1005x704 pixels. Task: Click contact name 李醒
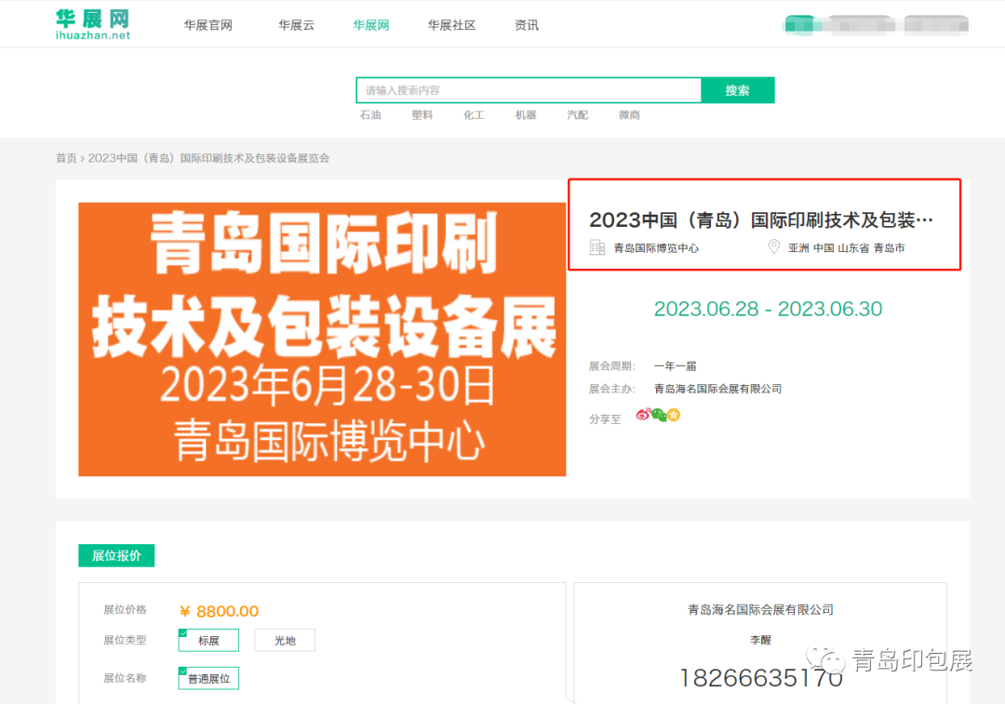click(x=761, y=640)
